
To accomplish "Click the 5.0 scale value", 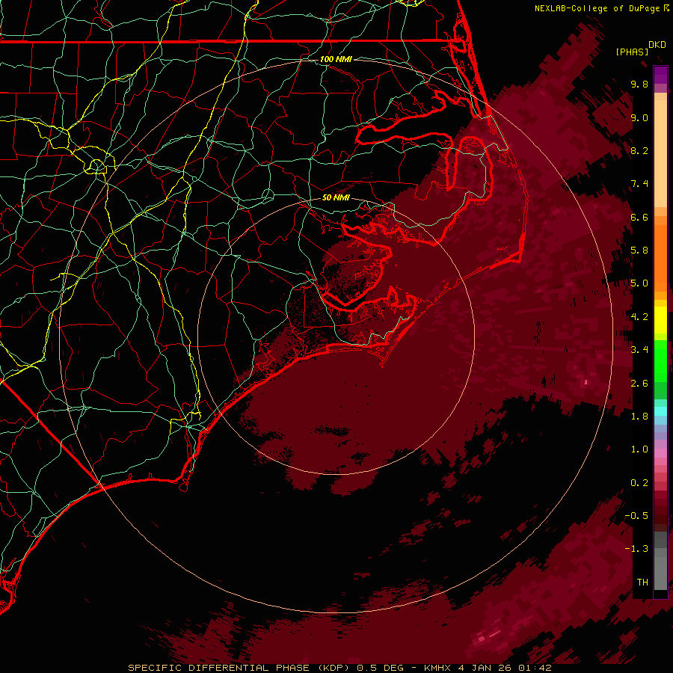I will click(639, 283).
